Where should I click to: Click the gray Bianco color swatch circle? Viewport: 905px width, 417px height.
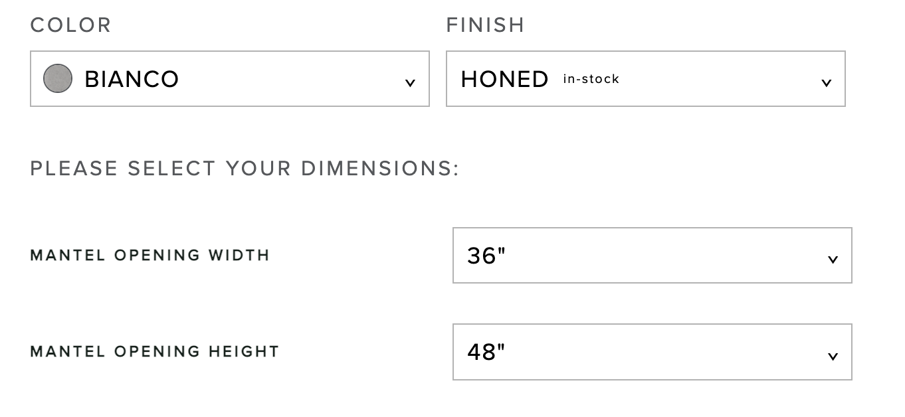coord(58,78)
